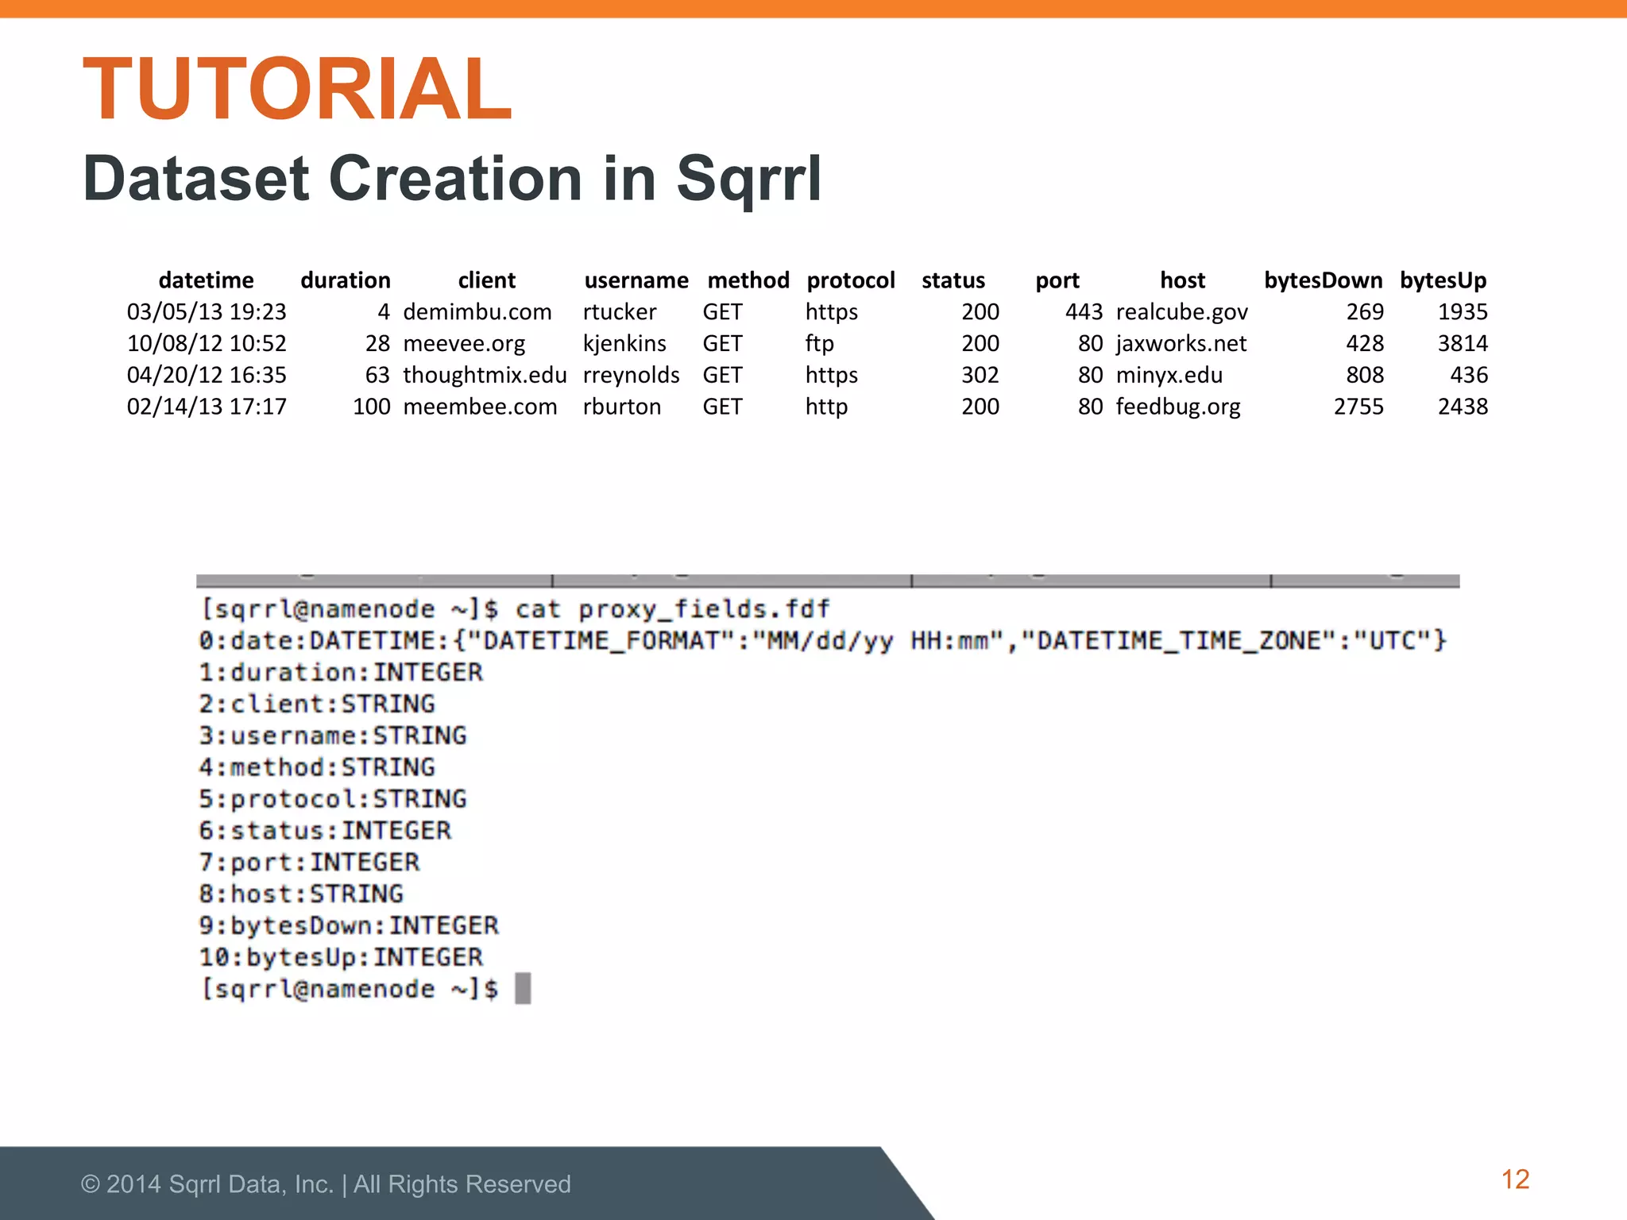Click the username cell kjenkins
Screen dimensions: 1627x1220
624,345
